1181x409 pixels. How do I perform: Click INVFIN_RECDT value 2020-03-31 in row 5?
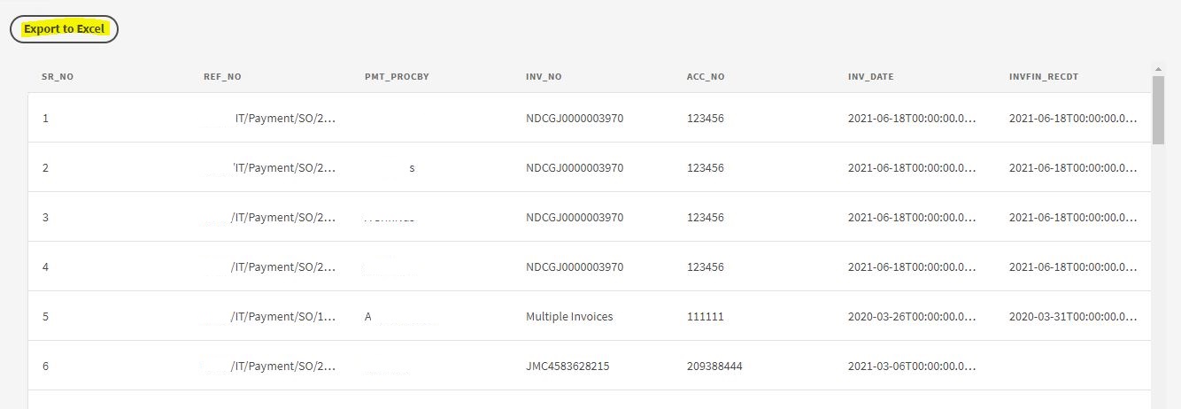tap(1073, 316)
